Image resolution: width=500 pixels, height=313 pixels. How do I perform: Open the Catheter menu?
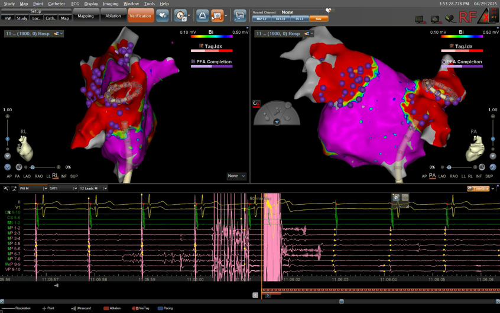click(x=57, y=4)
